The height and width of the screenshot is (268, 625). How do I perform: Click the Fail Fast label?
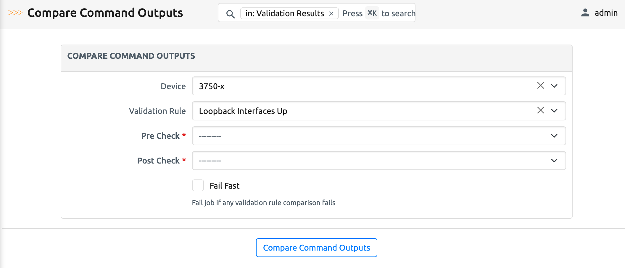point(225,186)
